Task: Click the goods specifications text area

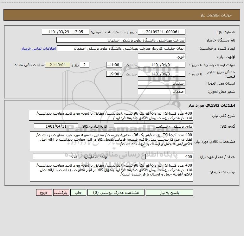Action: (111, 141)
